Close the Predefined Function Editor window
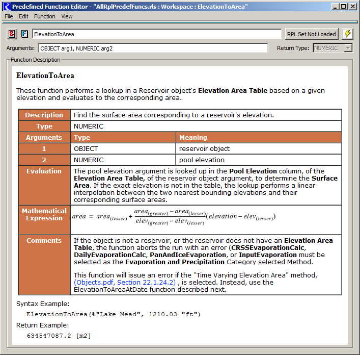The image size is (360, 355). 352,7
